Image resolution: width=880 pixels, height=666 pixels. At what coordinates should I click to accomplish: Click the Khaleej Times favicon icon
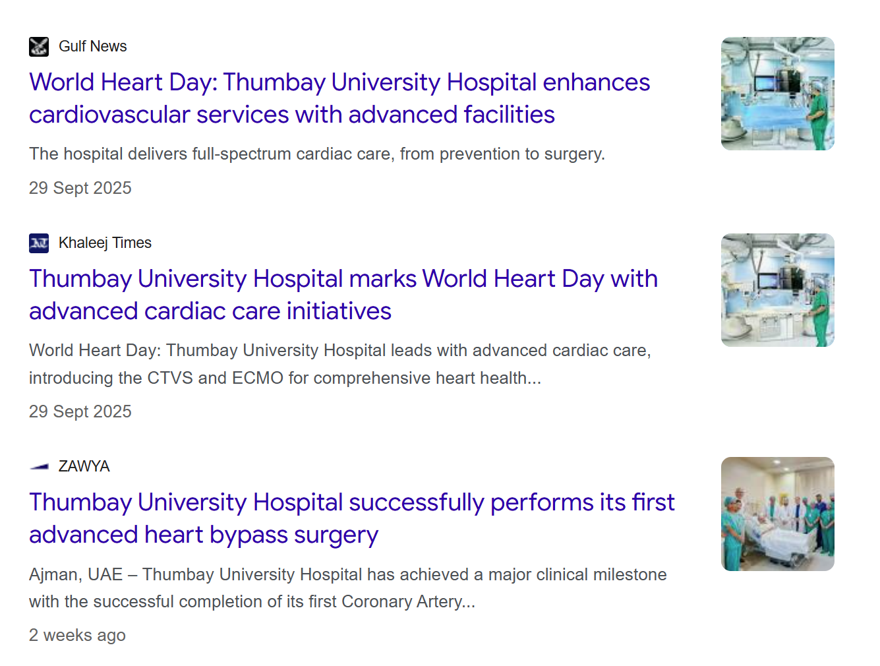39,243
